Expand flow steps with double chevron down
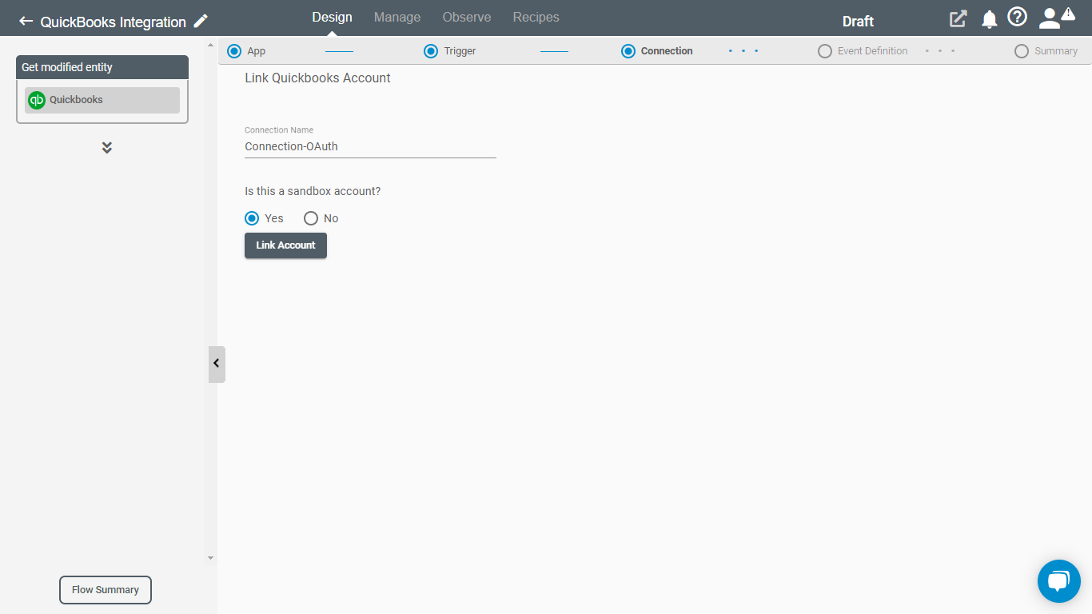The width and height of the screenshot is (1092, 614). point(107,148)
